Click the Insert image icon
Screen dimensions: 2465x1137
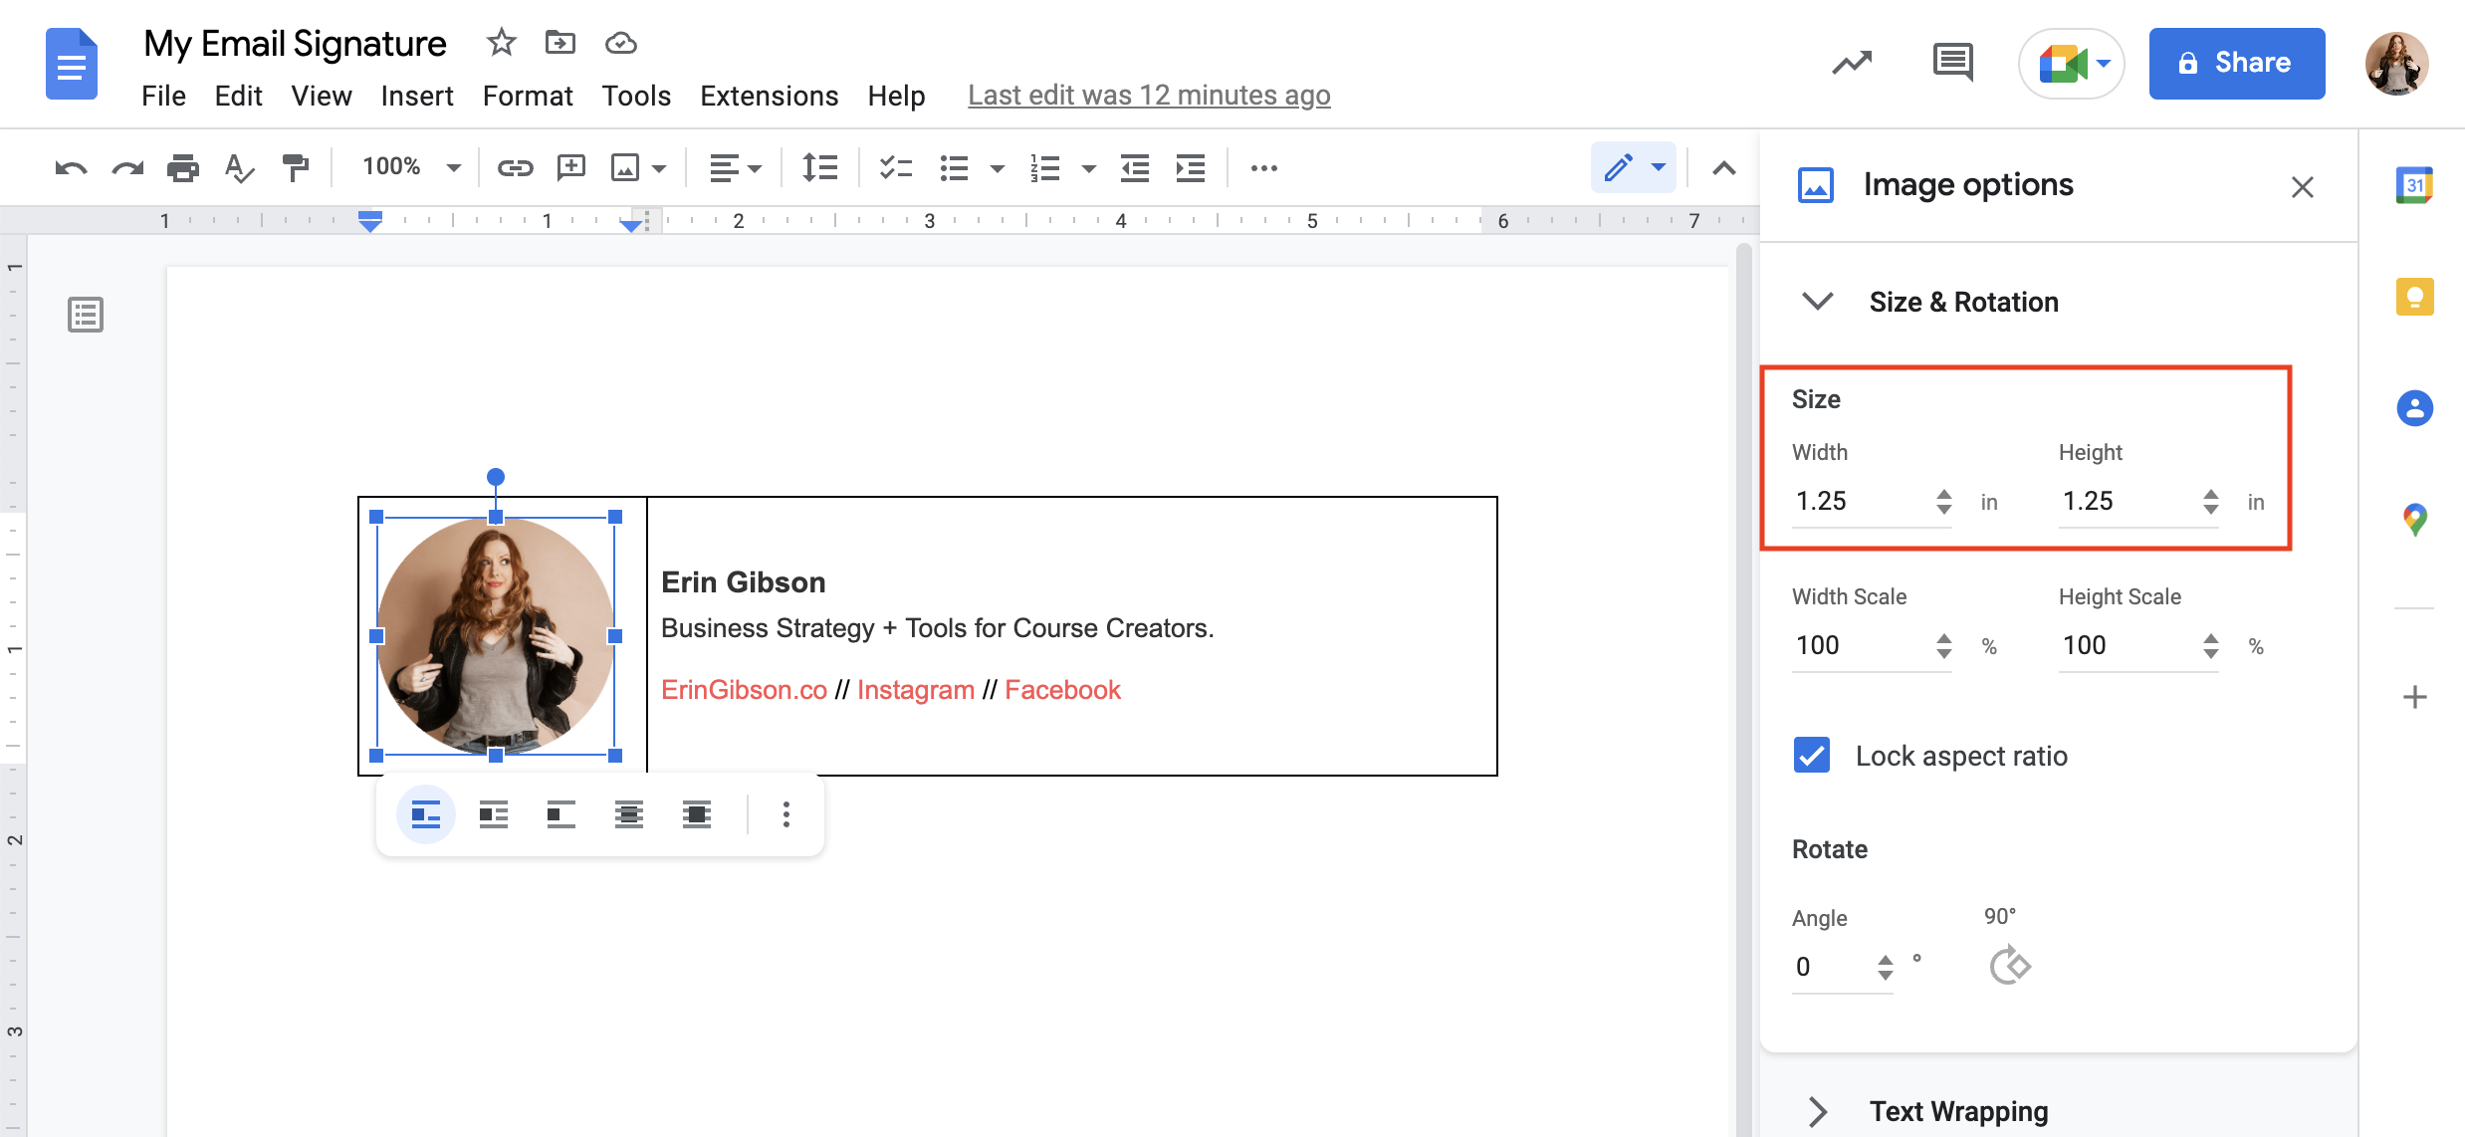pos(625,167)
